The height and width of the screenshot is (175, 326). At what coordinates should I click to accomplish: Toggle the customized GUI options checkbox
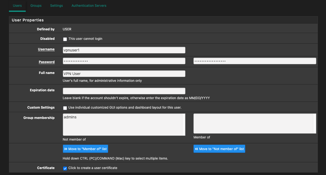pos(65,108)
